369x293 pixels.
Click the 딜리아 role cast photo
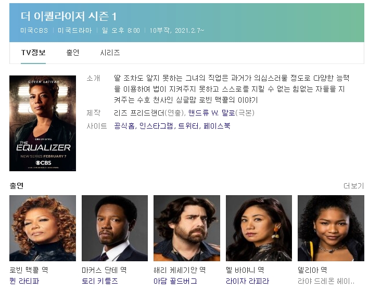[x=330, y=228]
